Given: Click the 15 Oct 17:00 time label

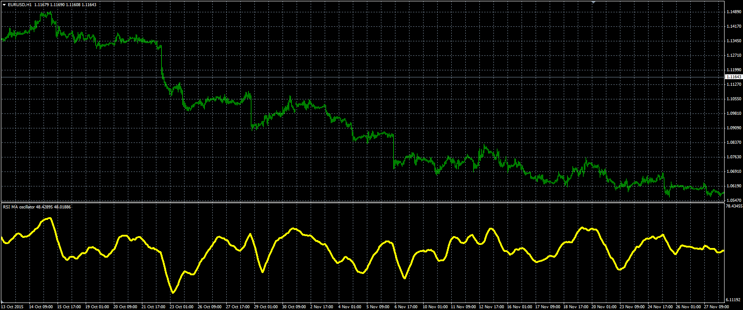Looking at the screenshot, I should coord(69,307).
